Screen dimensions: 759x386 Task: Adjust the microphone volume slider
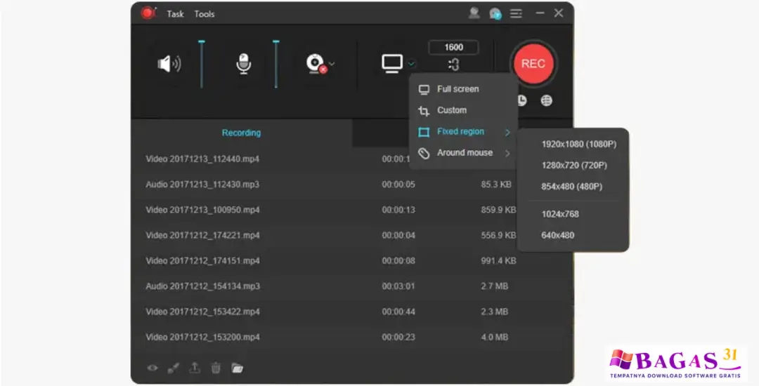click(276, 64)
